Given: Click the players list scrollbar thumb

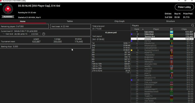Looking at the screenshot, I should pos(194,35).
